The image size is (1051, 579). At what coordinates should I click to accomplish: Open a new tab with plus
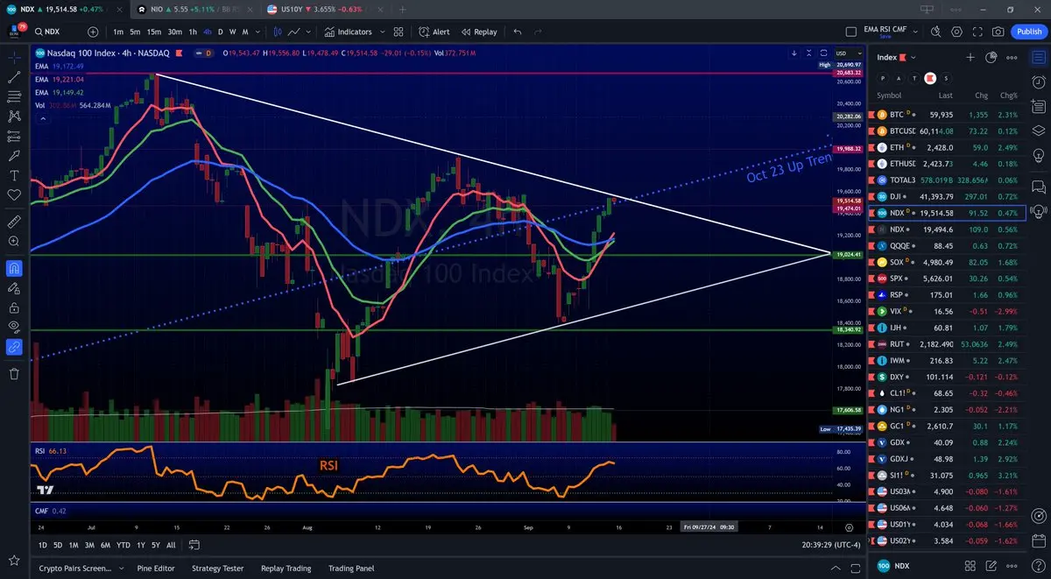click(x=402, y=8)
